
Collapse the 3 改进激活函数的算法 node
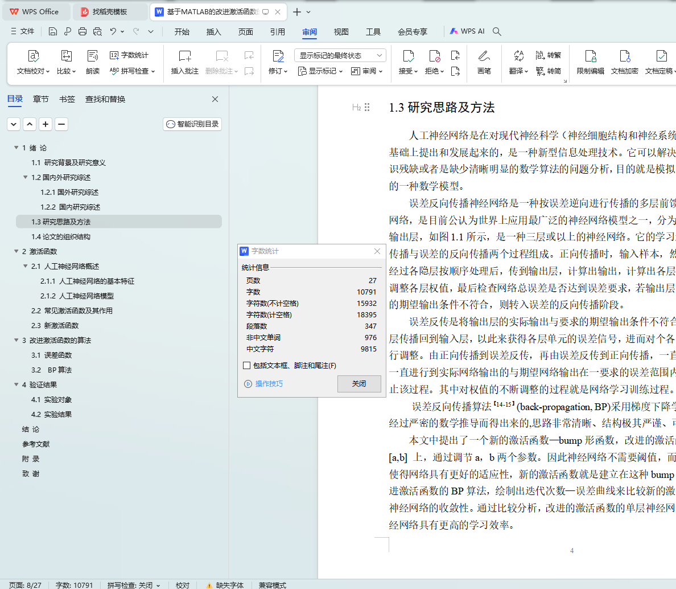point(17,340)
